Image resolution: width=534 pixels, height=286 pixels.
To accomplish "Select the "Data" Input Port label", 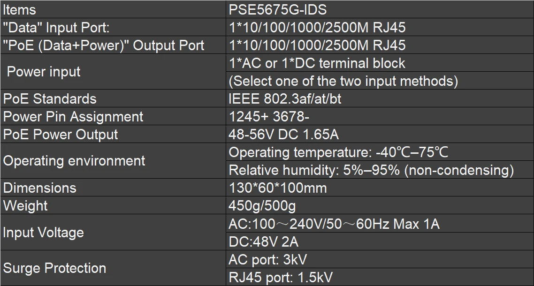I will click(56, 28).
